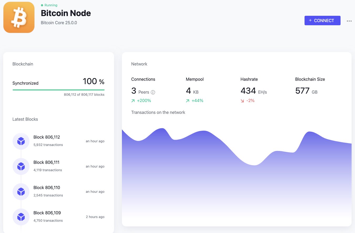Screen dimensions: 355x233
Task: Select the Block 806,111 title
Action: click(x=47, y=162)
